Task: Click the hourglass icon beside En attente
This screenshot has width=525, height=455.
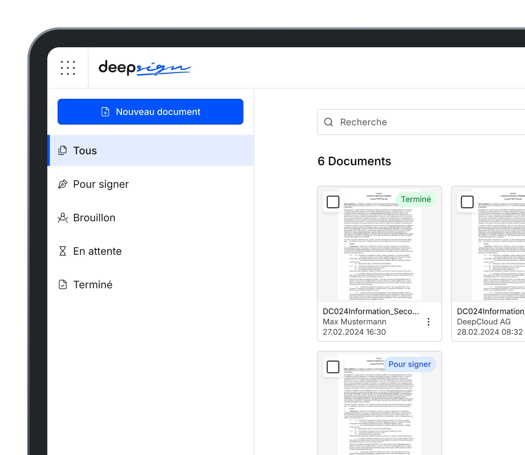Action: tap(63, 251)
